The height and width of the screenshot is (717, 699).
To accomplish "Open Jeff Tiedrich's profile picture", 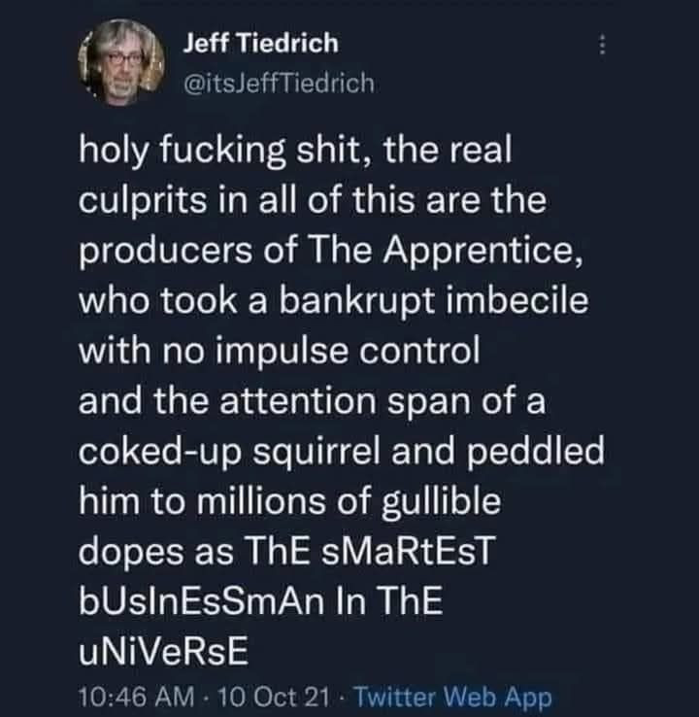I will (121, 62).
